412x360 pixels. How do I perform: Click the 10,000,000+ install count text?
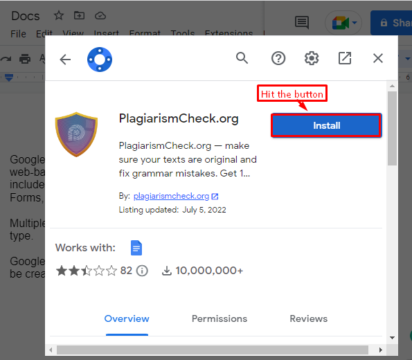click(x=209, y=271)
